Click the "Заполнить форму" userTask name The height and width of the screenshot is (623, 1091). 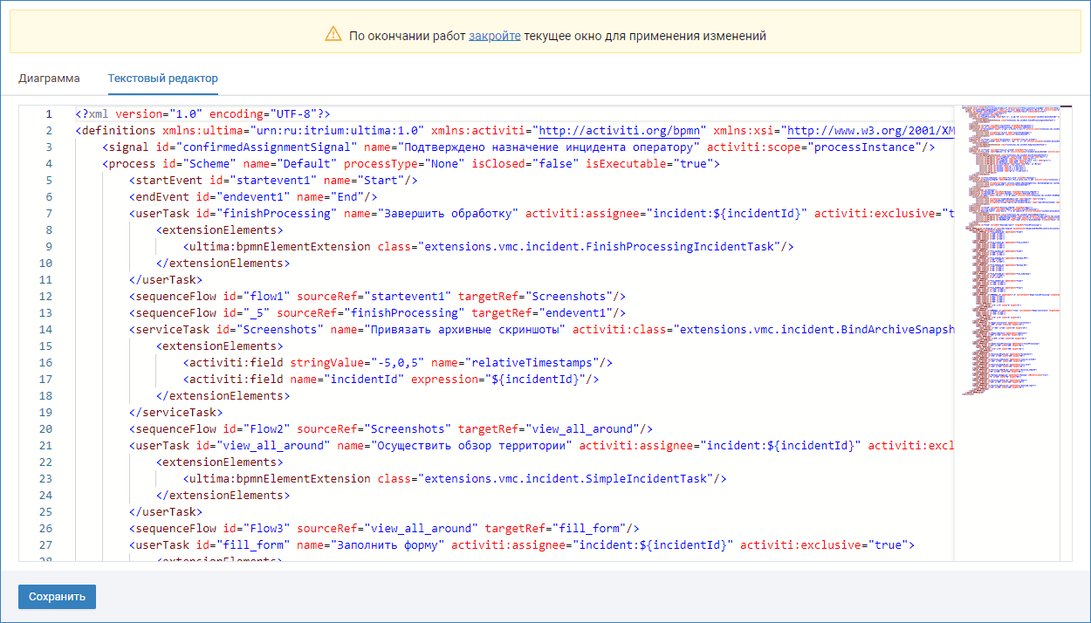click(x=387, y=545)
